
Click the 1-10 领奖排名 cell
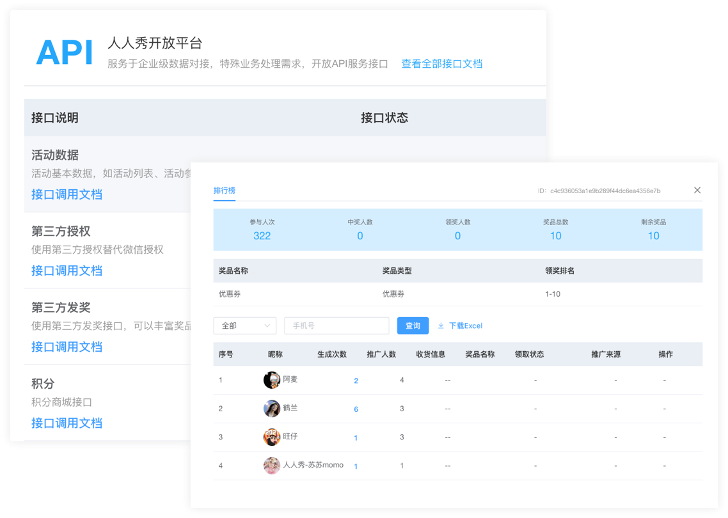553,294
